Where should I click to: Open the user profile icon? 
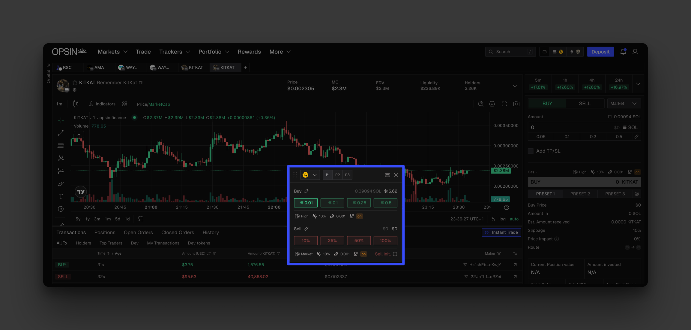[x=635, y=52]
